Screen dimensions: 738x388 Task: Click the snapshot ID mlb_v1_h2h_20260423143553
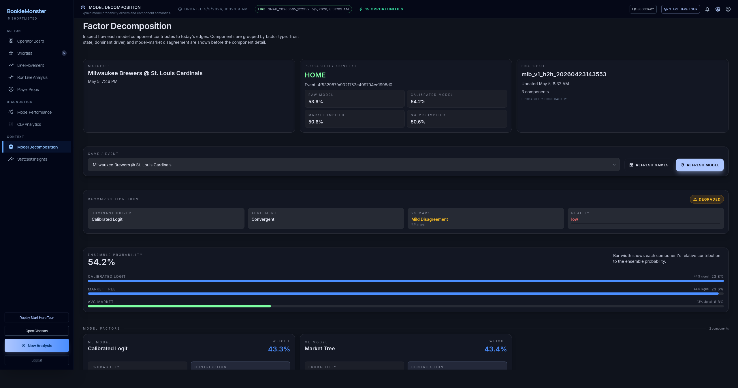point(564,74)
